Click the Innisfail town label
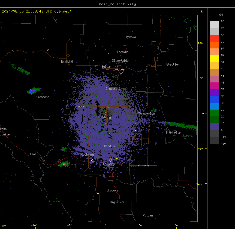The image size is (235, 229). 113,89
